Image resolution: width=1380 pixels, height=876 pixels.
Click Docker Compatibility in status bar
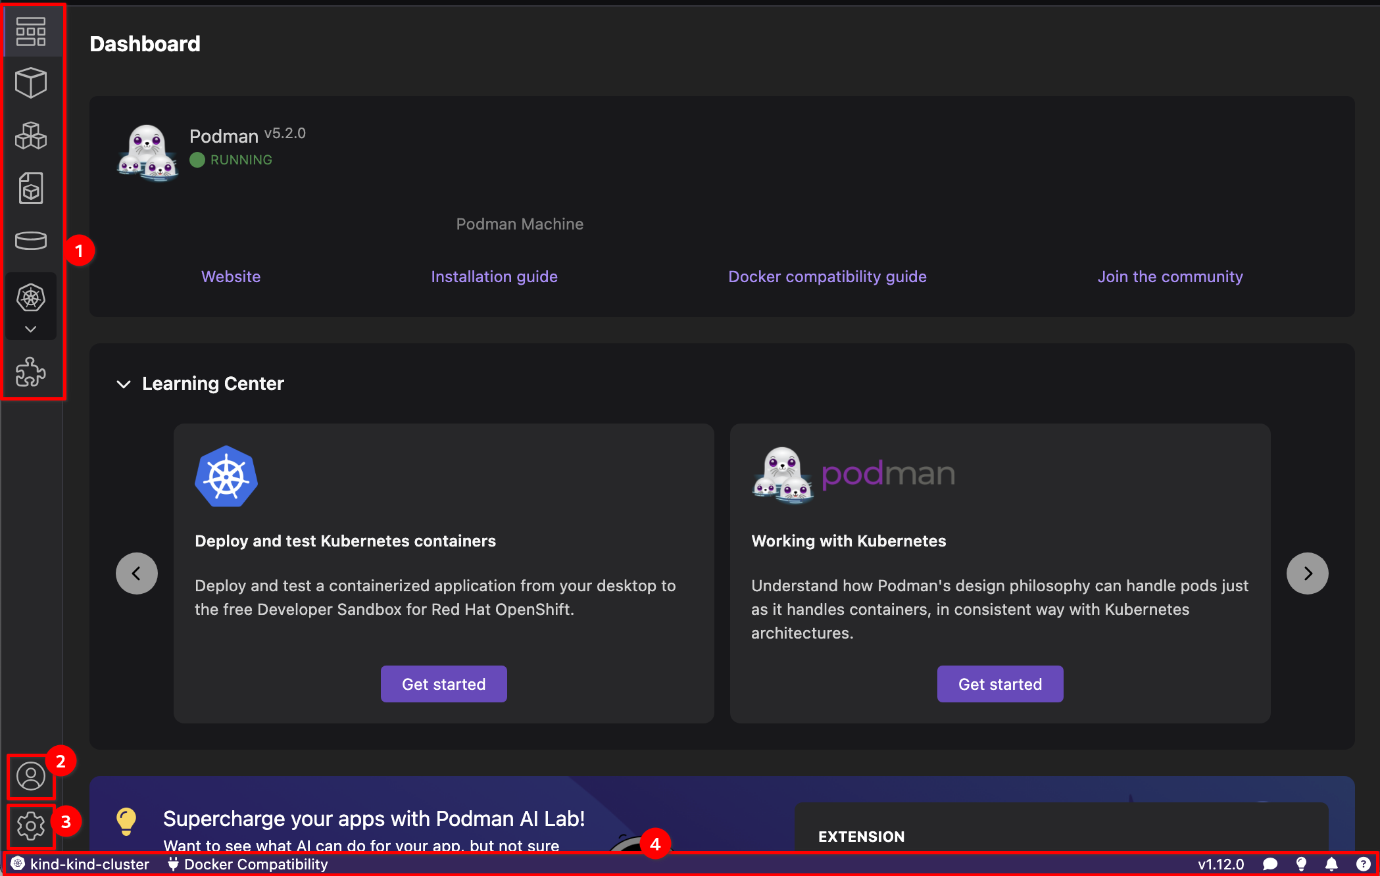click(x=247, y=864)
